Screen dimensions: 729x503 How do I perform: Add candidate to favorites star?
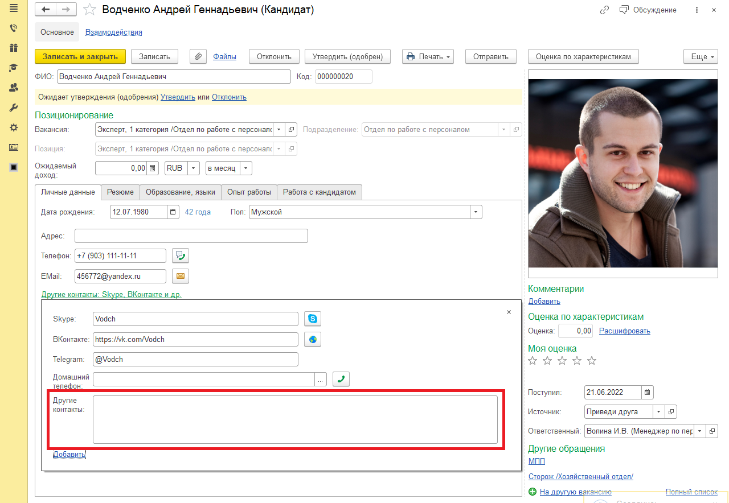tap(89, 10)
